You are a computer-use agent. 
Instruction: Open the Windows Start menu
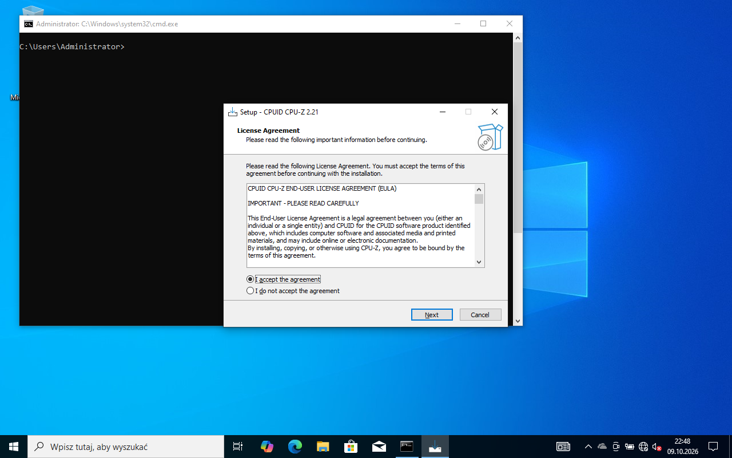click(x=14, y=447)
